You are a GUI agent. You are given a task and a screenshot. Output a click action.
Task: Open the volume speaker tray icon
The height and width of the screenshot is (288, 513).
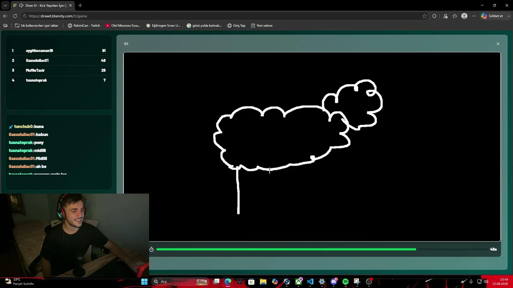pyautogui.click(x=486, y=282)
